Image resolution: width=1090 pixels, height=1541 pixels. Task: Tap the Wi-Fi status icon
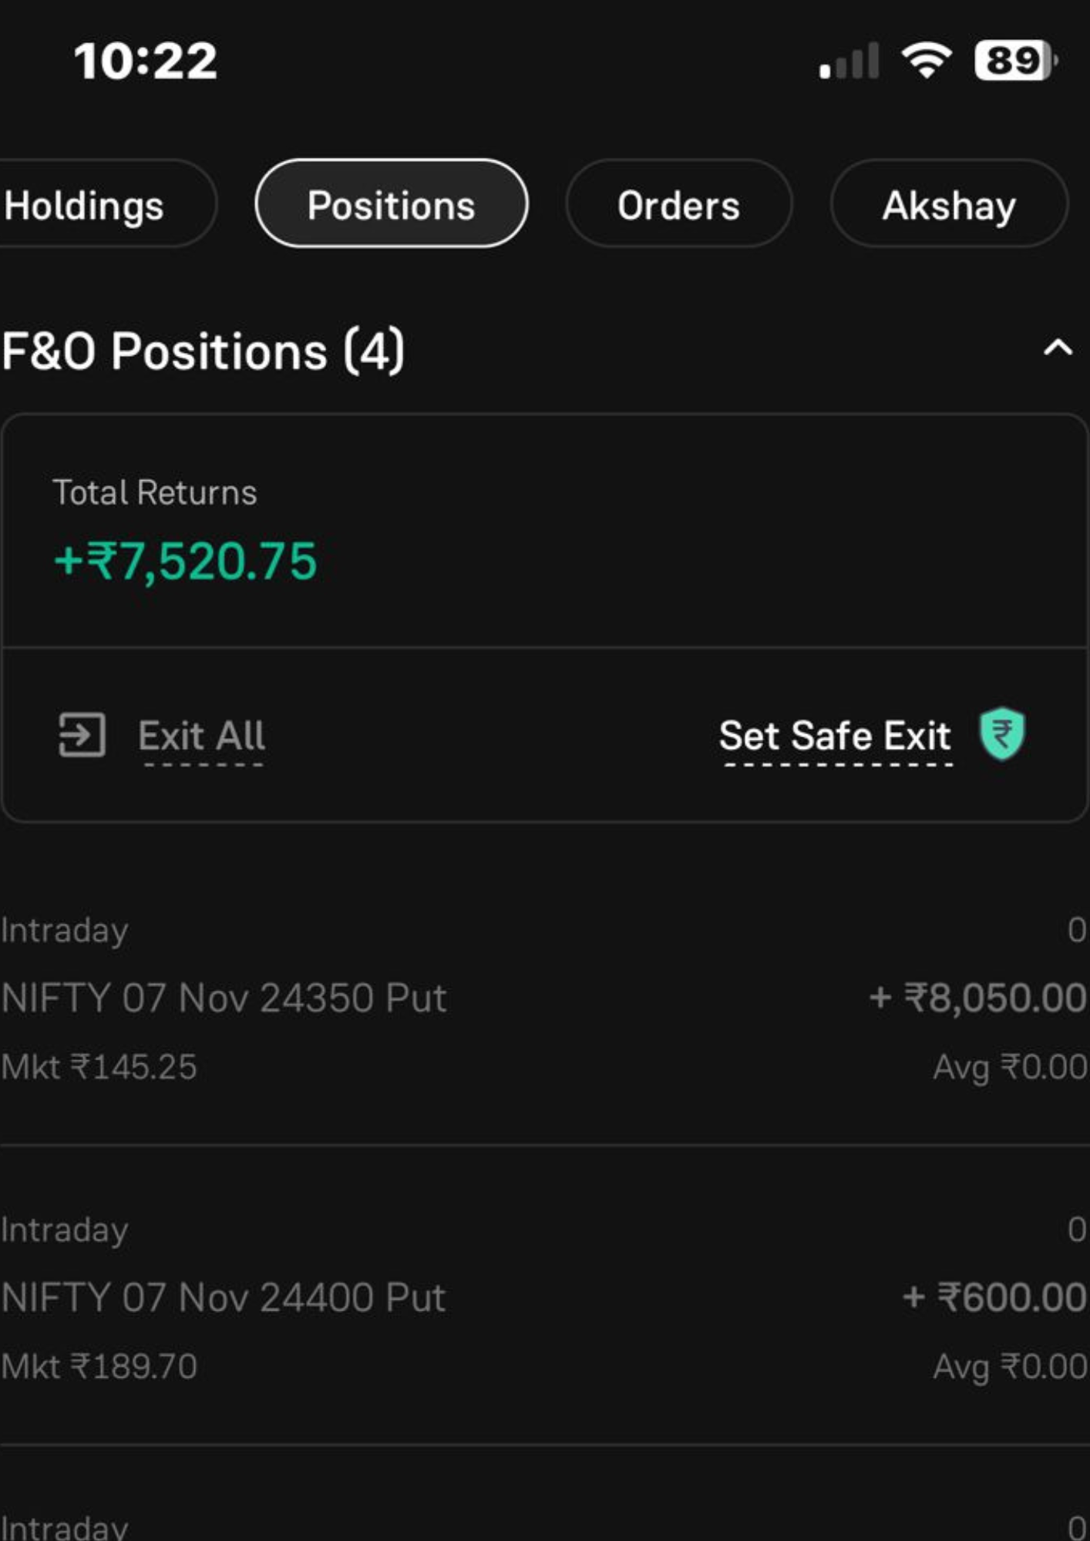927,60
